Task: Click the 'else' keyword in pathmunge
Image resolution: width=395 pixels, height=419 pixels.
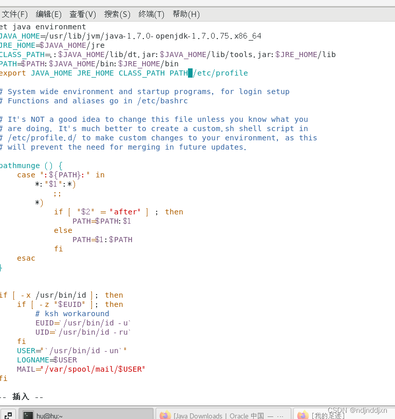Action: (63, 230)
